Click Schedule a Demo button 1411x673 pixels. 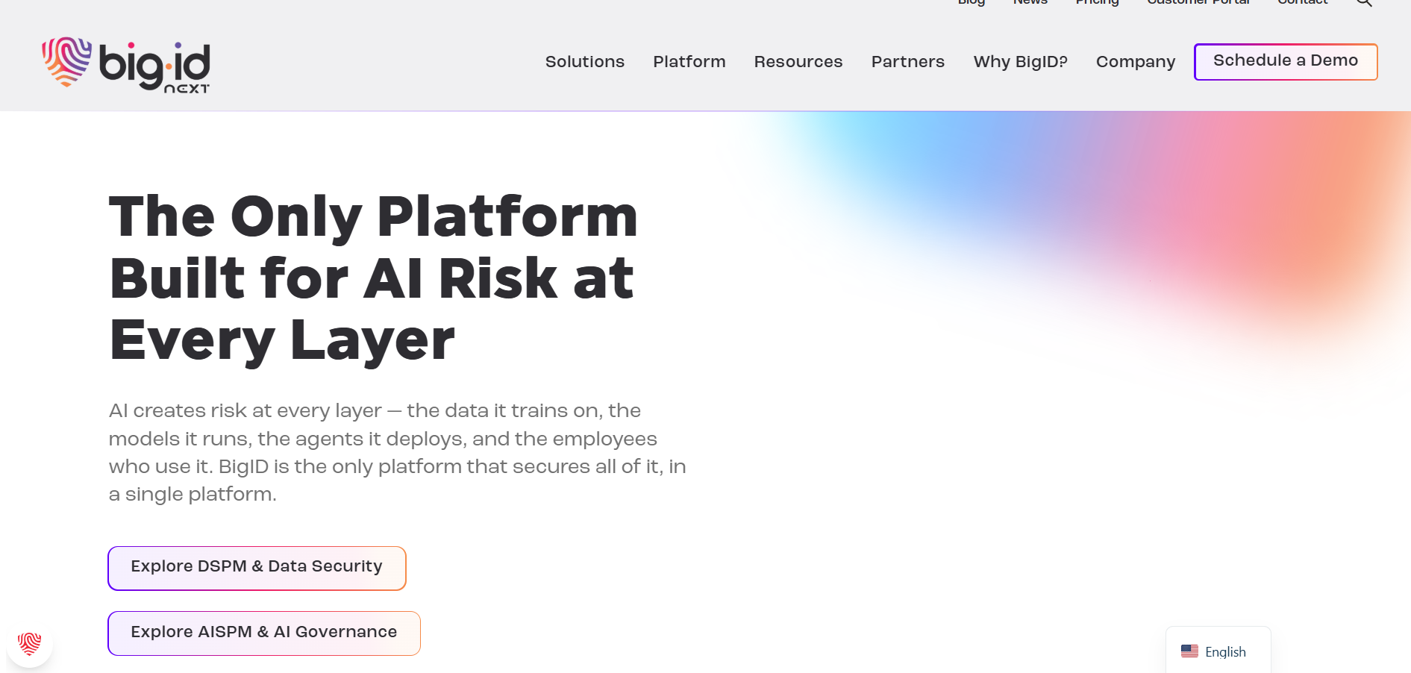tap(1286, 61)
